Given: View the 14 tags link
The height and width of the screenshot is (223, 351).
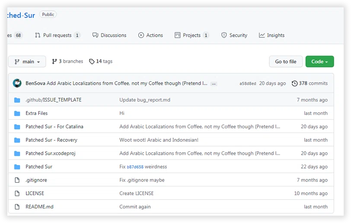Looking at the screenshot, I should [x=101, y=61].
